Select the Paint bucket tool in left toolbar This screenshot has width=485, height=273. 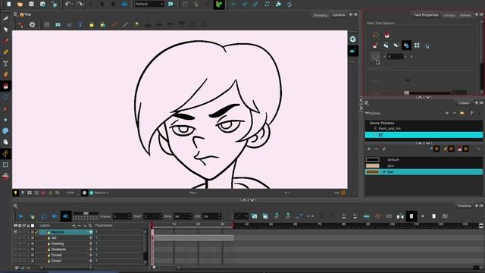pos(5,86)
